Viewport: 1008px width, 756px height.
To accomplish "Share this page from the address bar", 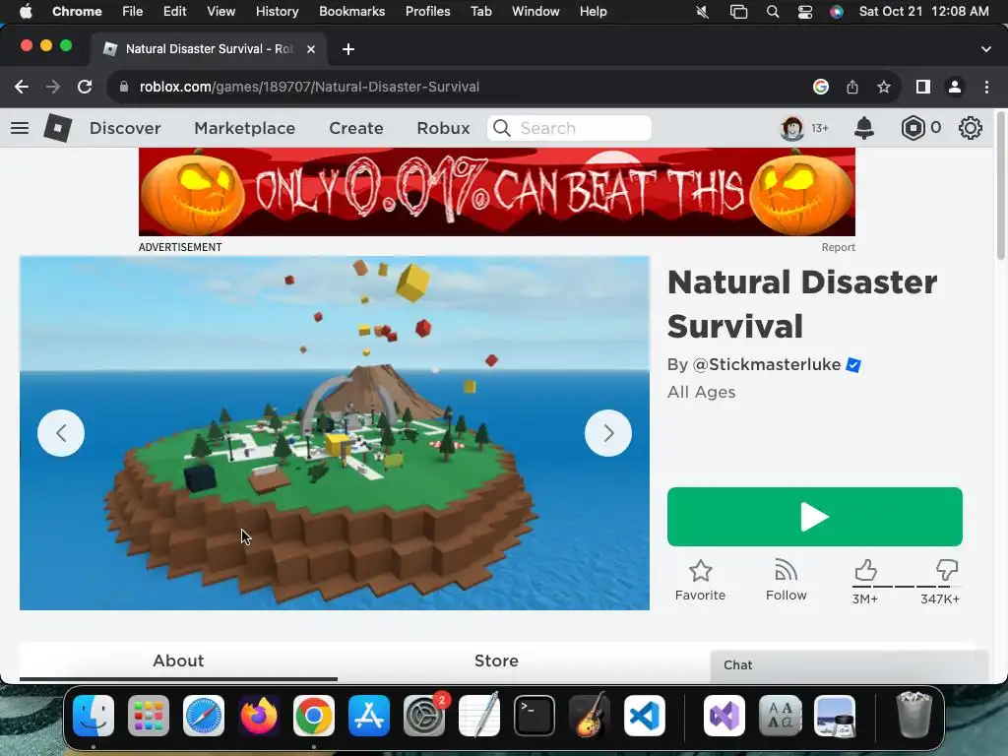I will [852, 87].
